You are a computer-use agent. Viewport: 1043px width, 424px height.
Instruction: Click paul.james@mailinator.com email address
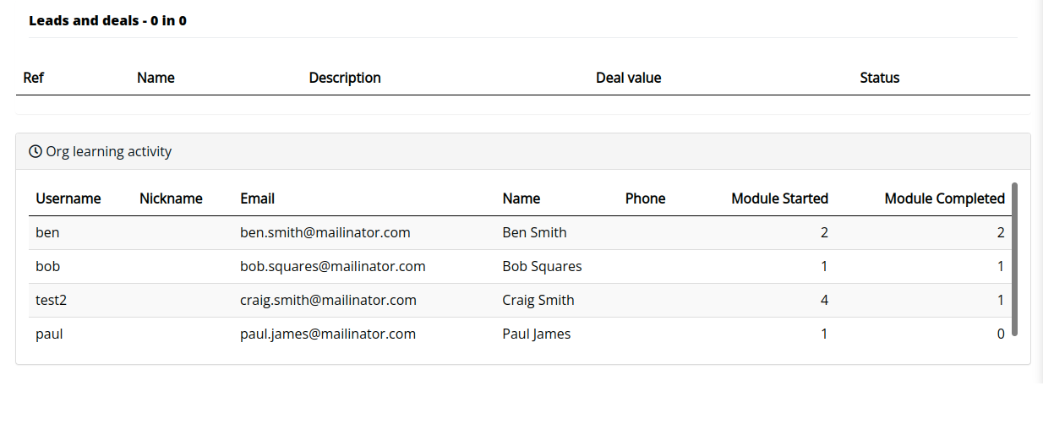(328, 334)
